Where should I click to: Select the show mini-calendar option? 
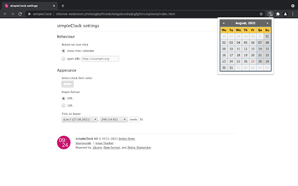pyautogui.click(x=64, y=50)
